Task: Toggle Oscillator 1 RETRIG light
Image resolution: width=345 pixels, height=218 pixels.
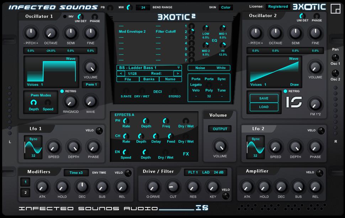Action: coord(62,91)
